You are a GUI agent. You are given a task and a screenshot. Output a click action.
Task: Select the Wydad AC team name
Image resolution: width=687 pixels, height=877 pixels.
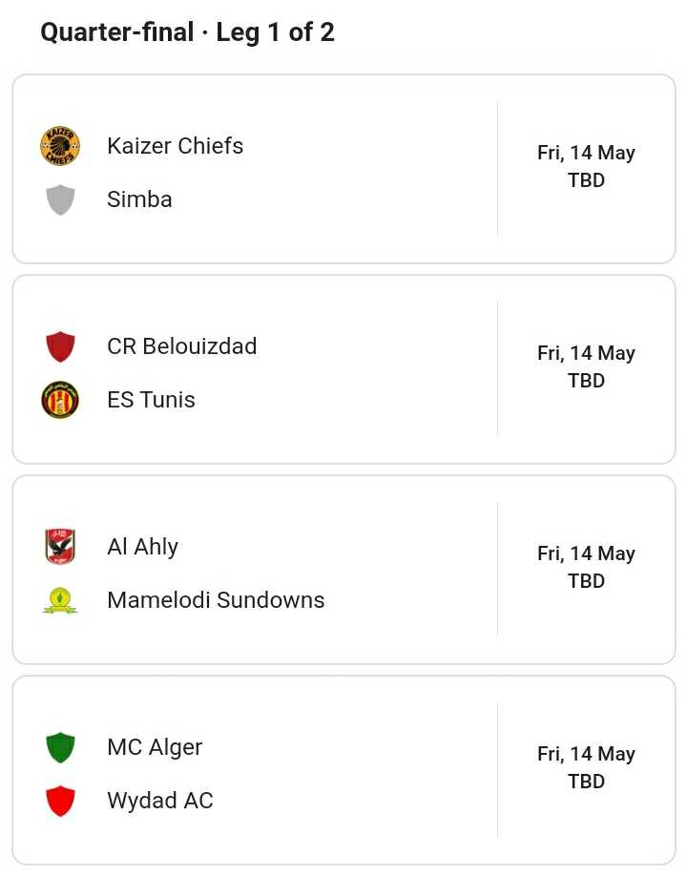tap(160, 801)
